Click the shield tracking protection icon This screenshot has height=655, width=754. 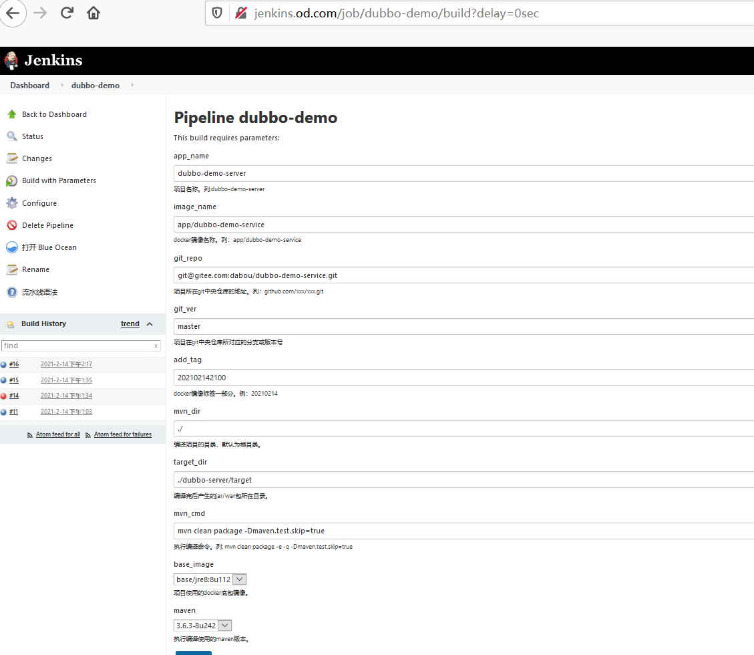pos(217,13)
